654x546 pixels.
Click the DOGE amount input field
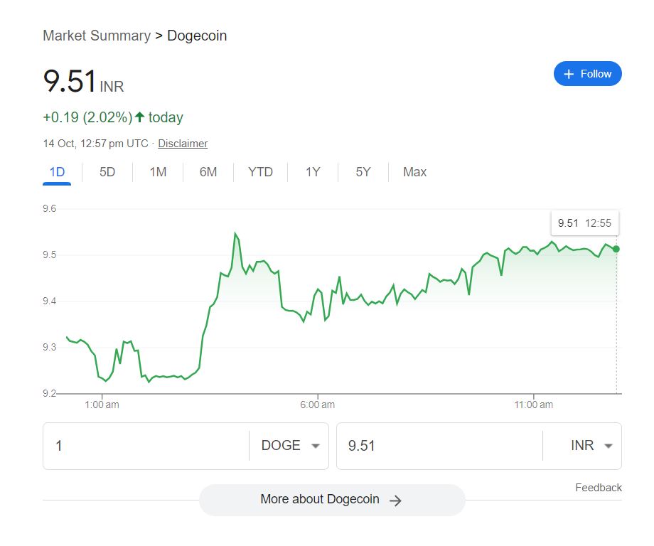point(146,446)
